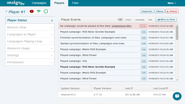Open the Campaigns tab
The width and height of the screenshot is (185, 104).
39,3
